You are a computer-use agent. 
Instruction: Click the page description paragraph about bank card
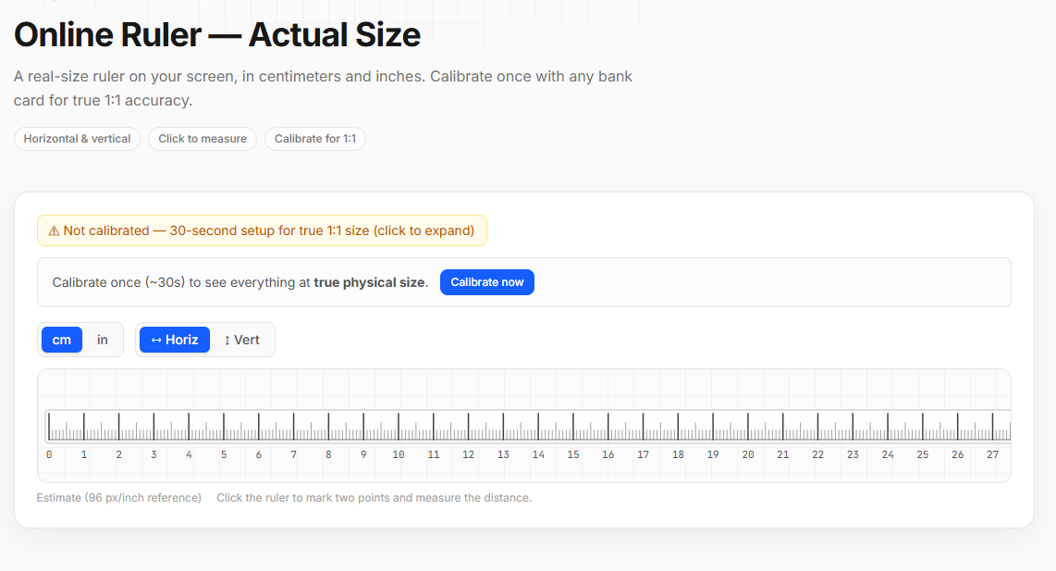[x=323, y=88]
